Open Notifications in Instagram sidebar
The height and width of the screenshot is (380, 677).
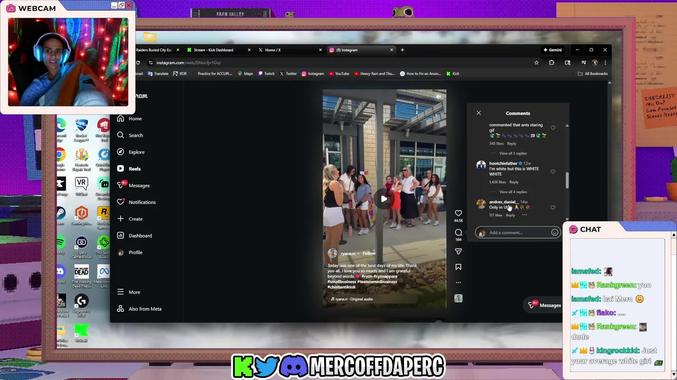click(136, 202)
